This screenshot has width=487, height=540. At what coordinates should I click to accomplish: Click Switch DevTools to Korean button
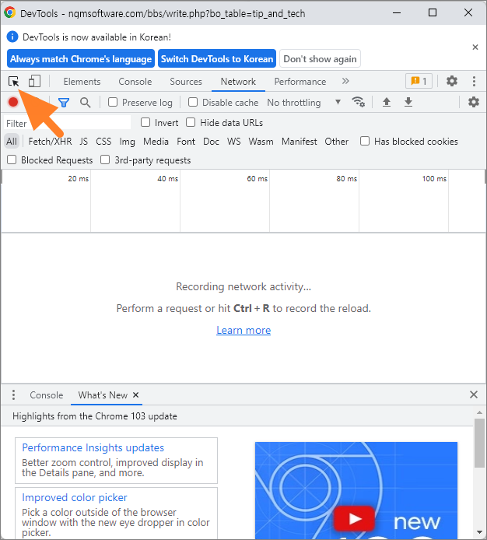pyautogui.click(x=217, y=59)
